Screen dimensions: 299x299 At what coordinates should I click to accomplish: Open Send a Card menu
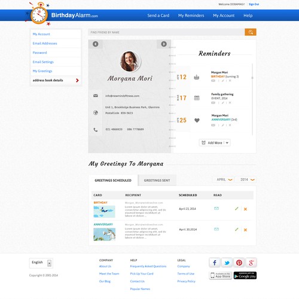coord(158,16)
